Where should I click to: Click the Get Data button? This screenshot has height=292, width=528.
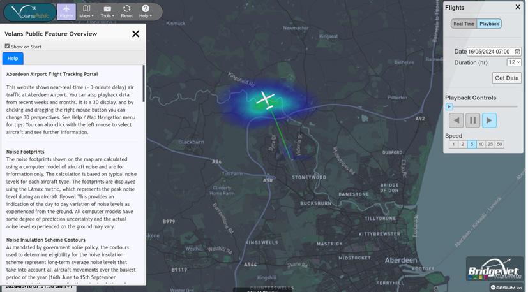[x=506, y=78]
